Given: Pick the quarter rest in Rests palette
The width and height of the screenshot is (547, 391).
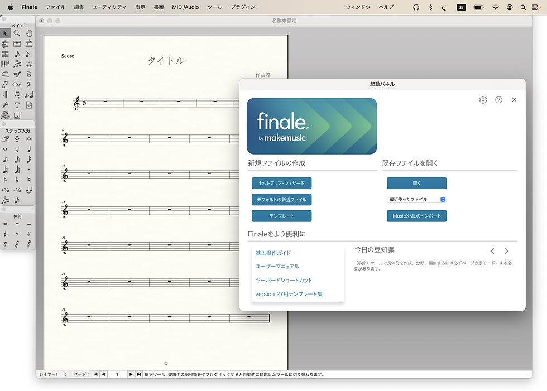Looking at the screenshot, I should pos(5,234).
